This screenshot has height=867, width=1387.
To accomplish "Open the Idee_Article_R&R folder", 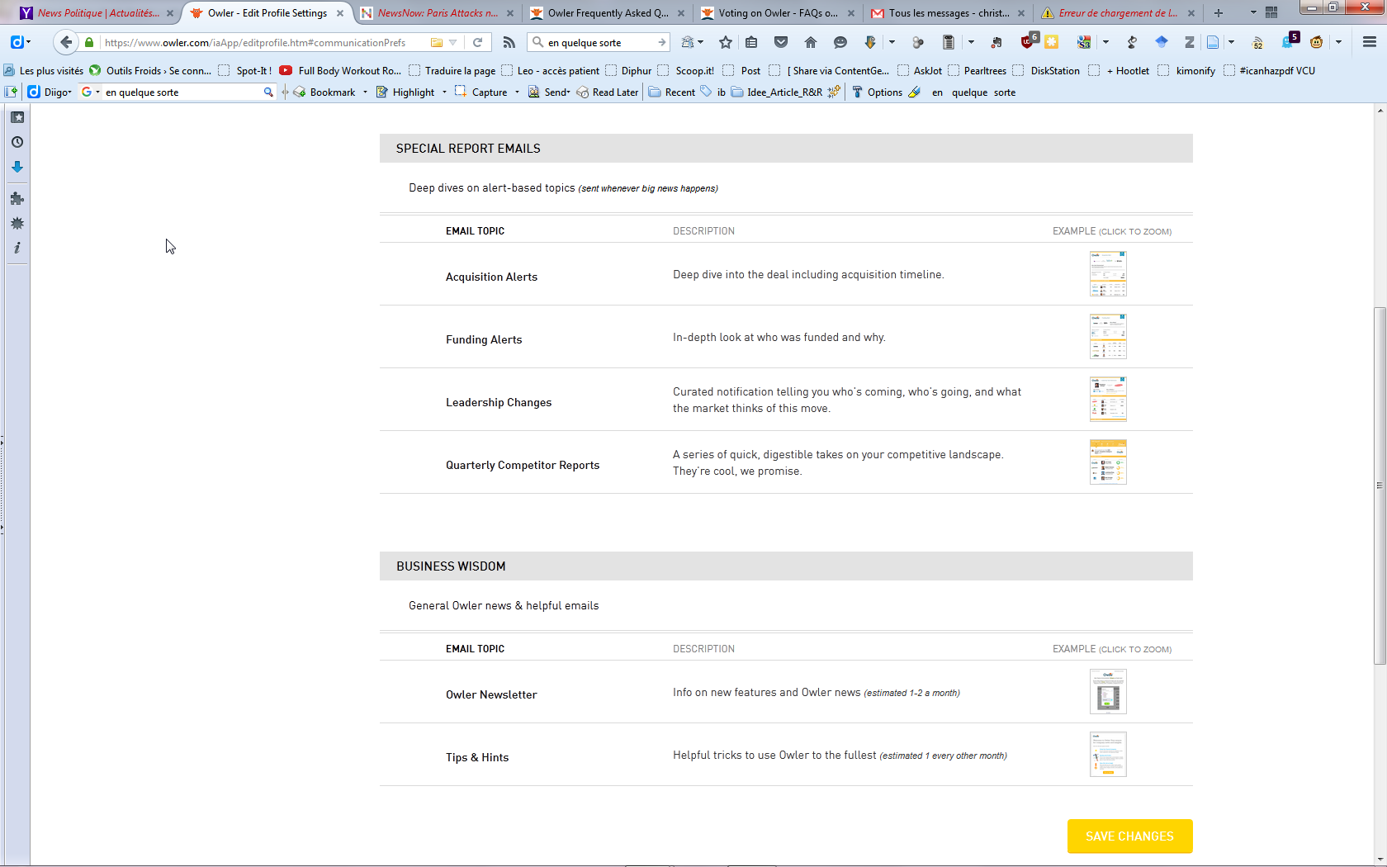I will pyautogui.click(x=776, y=92).
